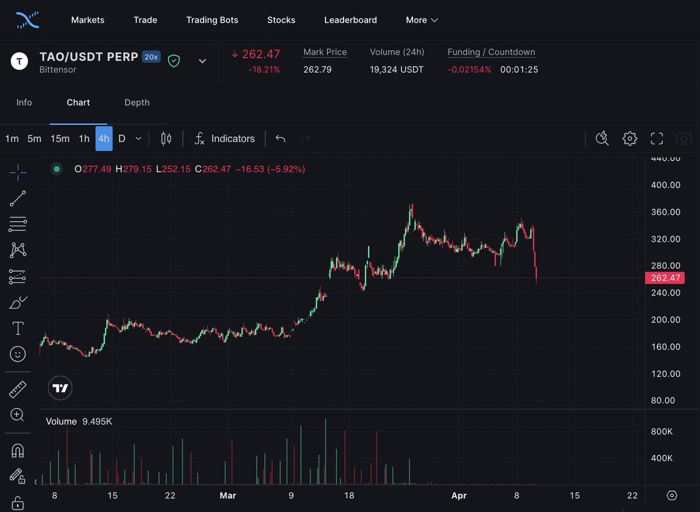Viewport: 700px width, 512px height.
Task: Select the 1m timeframe
Action: (12, 138)
